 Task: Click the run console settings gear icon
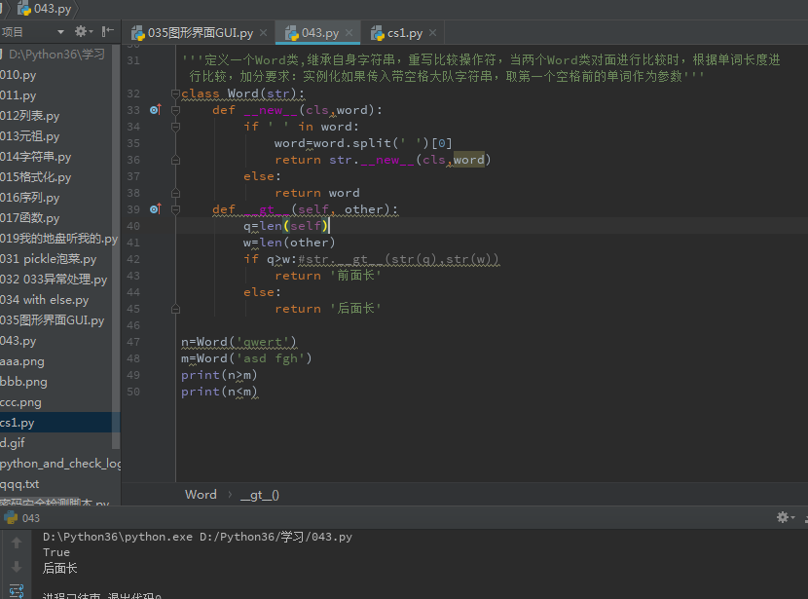point(782,518)
